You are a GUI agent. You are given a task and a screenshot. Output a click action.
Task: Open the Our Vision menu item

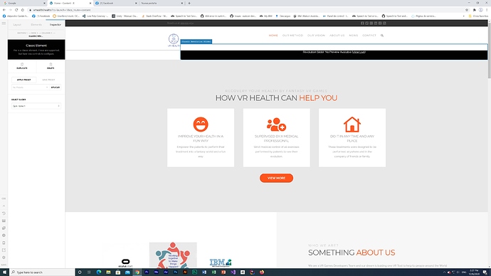pos(316,36)
